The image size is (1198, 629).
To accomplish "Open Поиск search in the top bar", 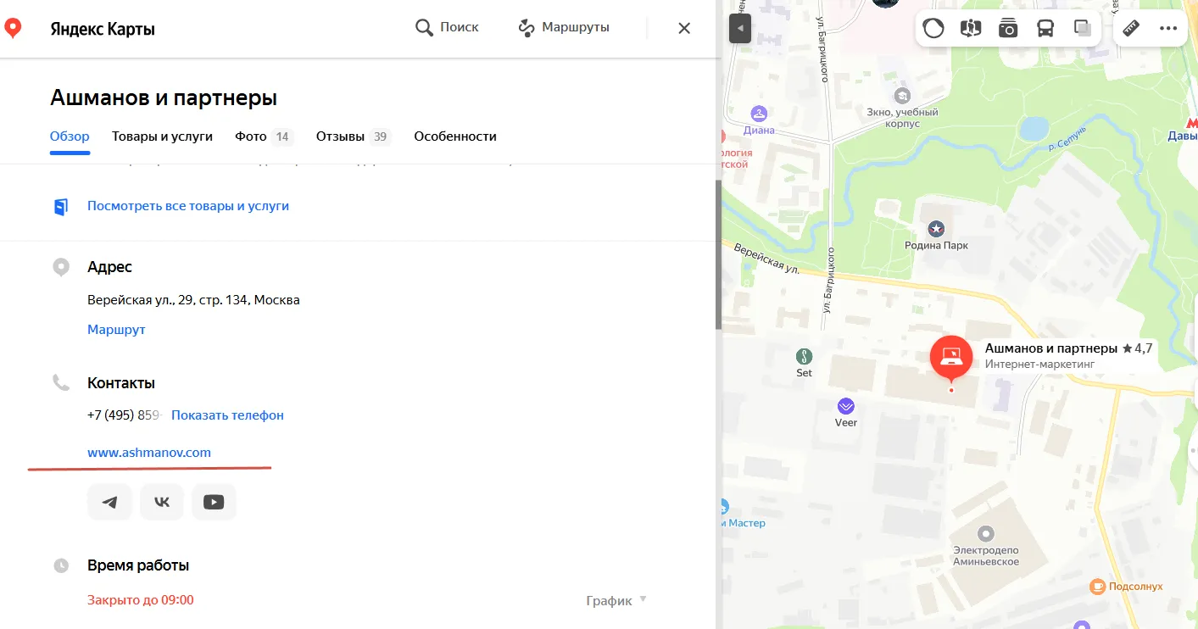I will [447, 28].
